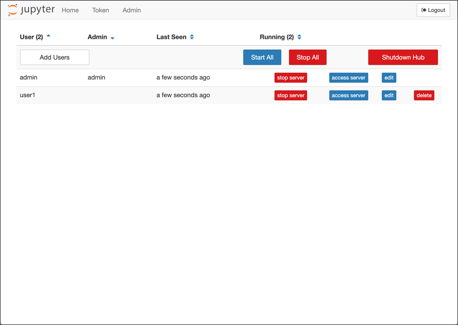
Task: Go to the Token page
Action: tap(101, 10)
